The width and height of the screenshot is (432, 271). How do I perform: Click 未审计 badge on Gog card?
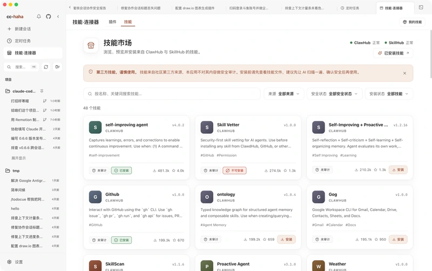(322, 240)
